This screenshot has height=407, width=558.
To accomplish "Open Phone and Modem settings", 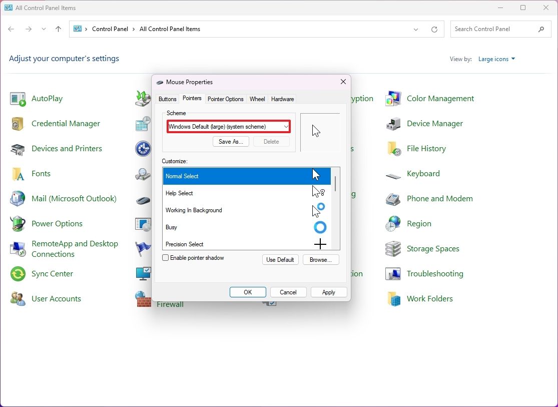I will coord(439,198).
